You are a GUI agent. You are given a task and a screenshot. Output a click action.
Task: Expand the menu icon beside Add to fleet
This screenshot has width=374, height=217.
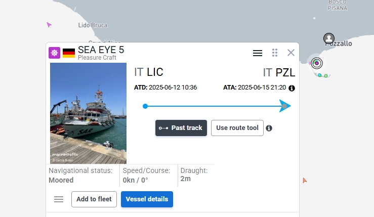tap(59, 199)
